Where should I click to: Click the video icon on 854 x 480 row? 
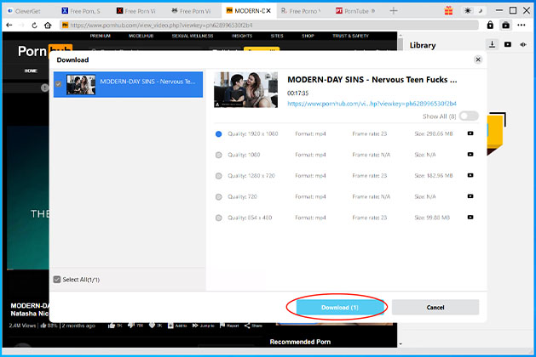470,217
